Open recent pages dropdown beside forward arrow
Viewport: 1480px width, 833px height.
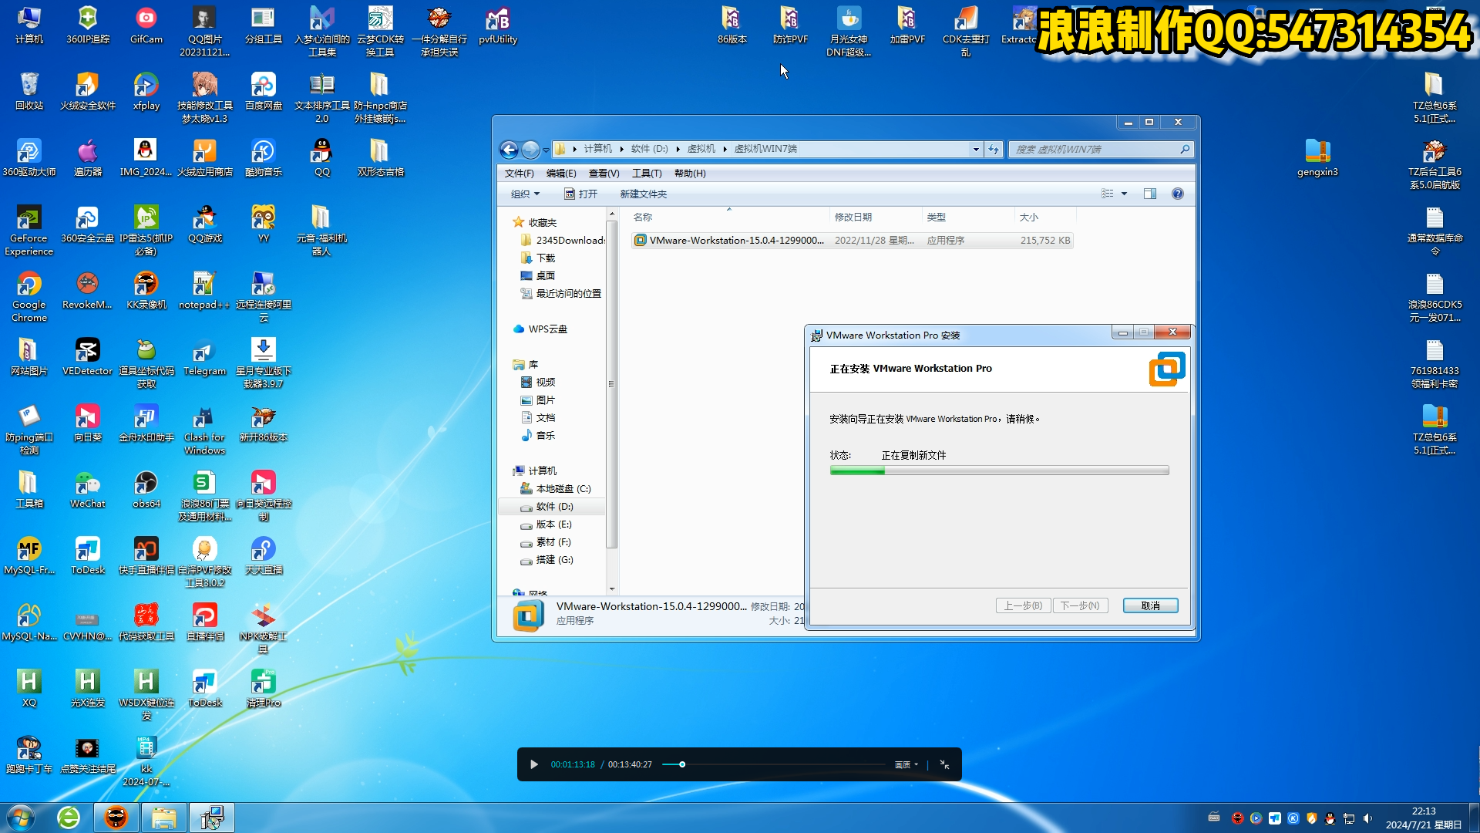[546, 150]
